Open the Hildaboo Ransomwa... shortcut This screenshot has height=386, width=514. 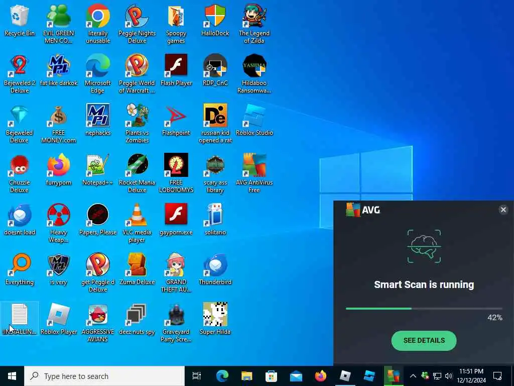[254, 73]
